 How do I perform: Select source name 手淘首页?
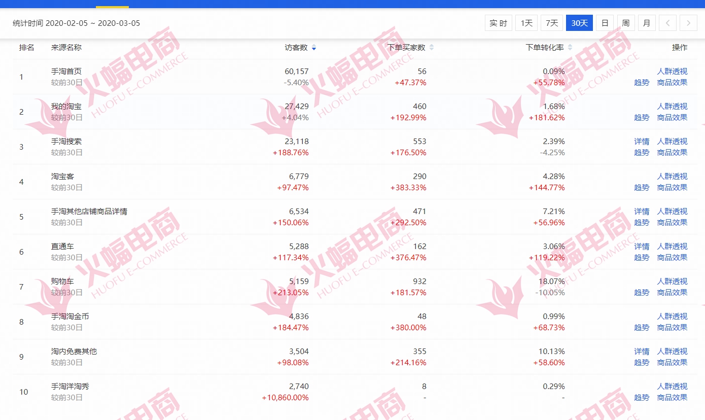click(66, 72)
